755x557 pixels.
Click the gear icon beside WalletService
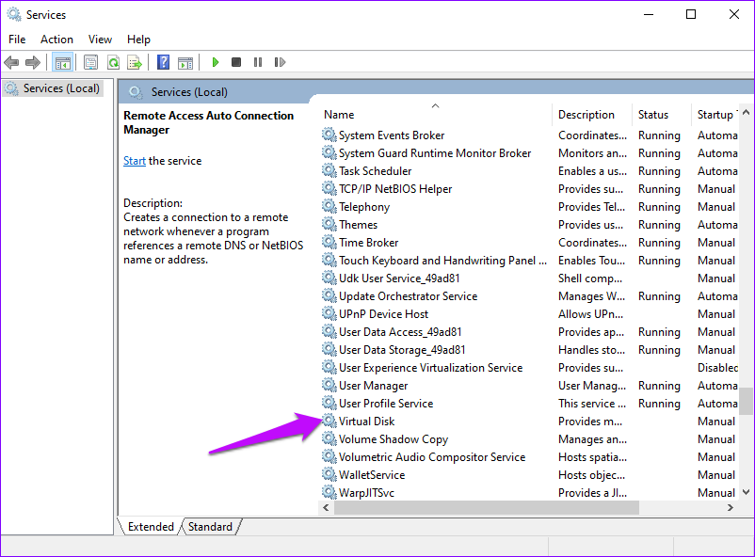point(329,475)
